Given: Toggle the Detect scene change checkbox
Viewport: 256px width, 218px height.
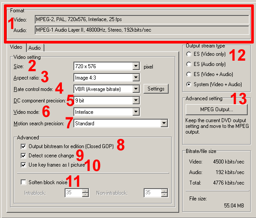Looking at the screenshot, I should pos(23,156).
